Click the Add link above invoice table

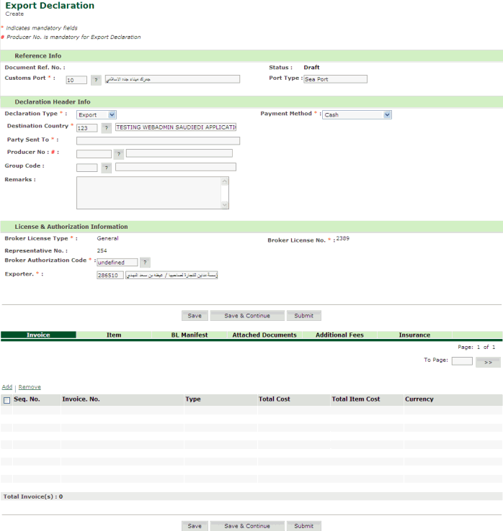(7, 387)
